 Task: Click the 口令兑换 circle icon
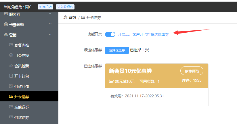(11, 55)
